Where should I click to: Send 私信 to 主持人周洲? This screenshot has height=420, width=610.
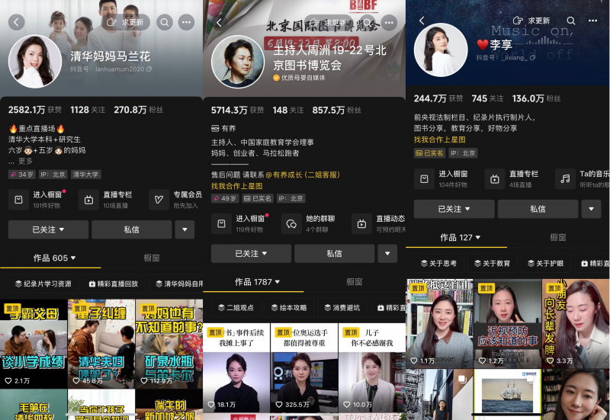coord(334,253)
